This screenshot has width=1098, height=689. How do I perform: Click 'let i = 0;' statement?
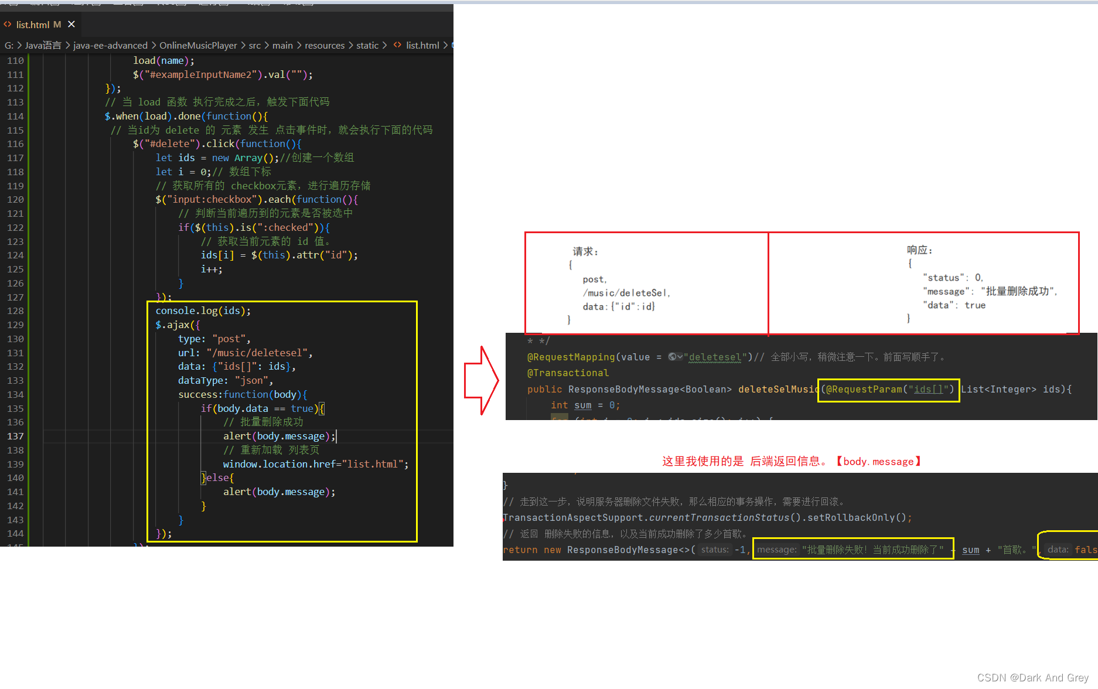[183, 172]
